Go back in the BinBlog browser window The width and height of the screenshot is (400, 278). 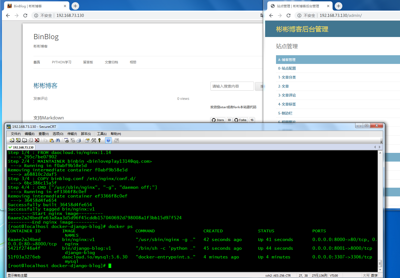coord(8,16)
